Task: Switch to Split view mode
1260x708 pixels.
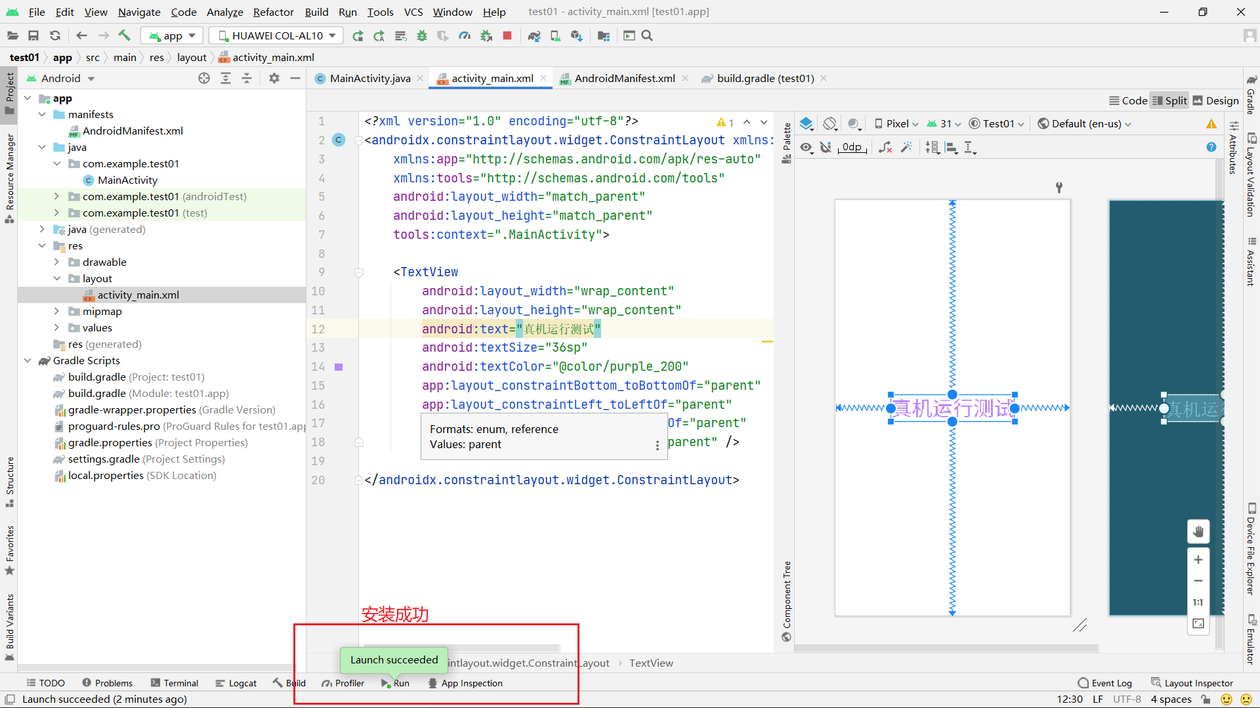Action: point(1169,100)
